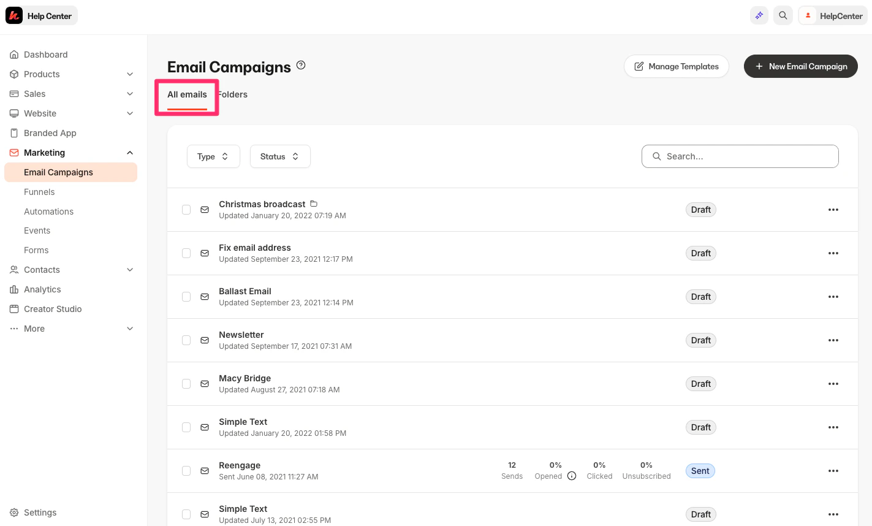Open more options for Reengage
Viewport: 872px width, 526px height.
pyautogui.click(x=833, y=471)
